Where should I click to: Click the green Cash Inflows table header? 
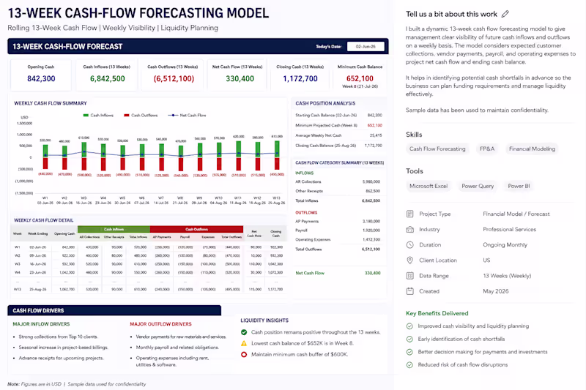click(x=114, y=229)
